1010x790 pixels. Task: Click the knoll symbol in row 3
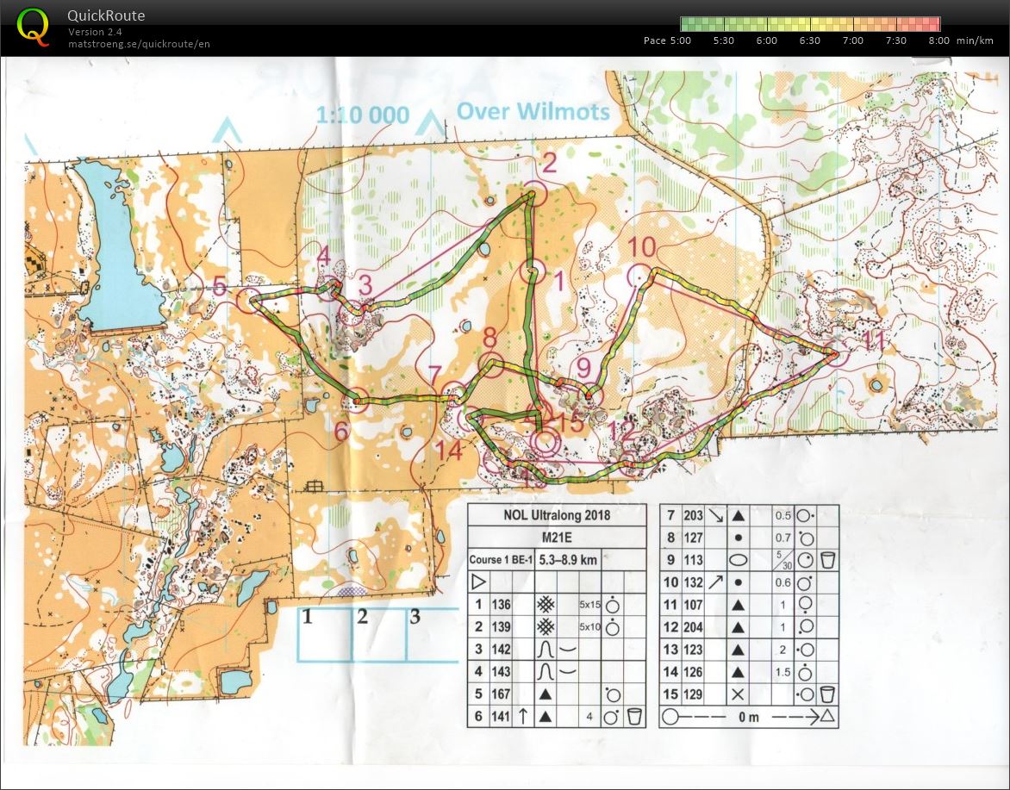[x=545, y=648]
